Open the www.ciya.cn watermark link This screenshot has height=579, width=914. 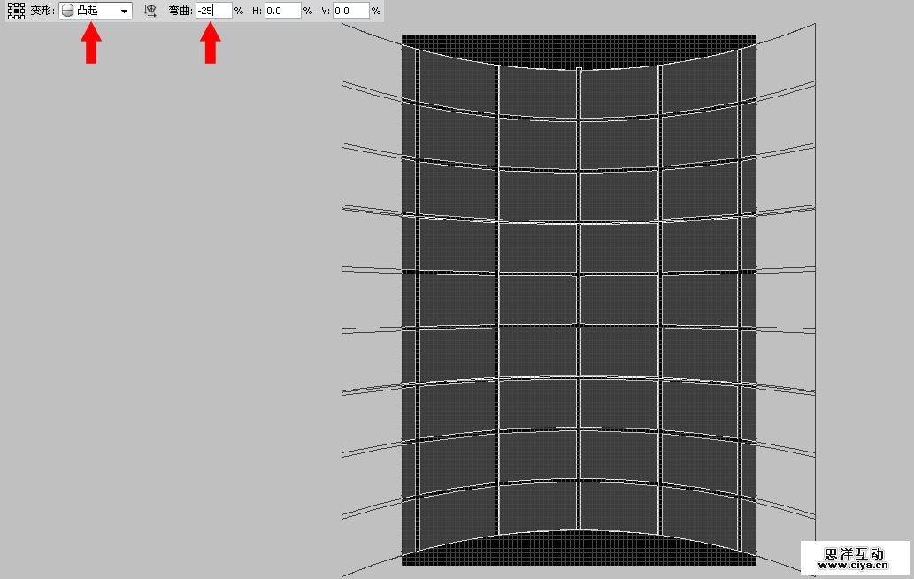854,565
